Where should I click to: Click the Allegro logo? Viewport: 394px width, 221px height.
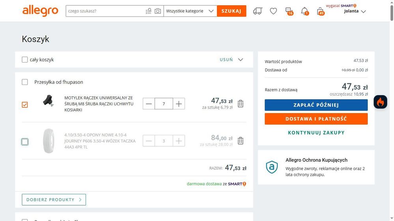pos(40,11)
